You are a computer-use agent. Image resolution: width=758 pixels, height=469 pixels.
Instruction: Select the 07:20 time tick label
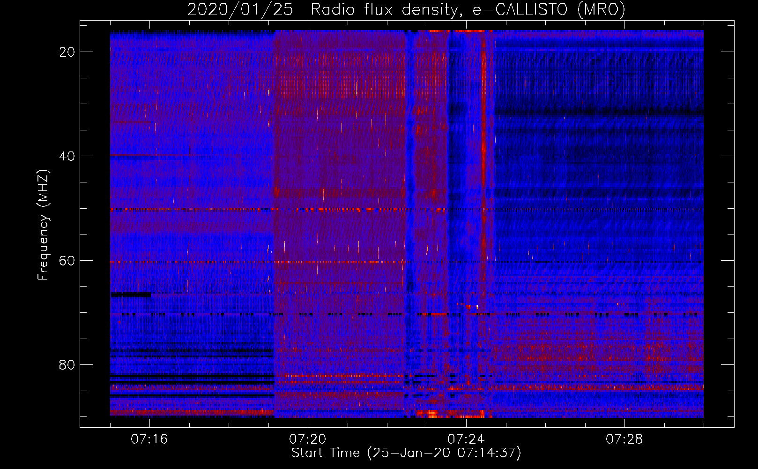pos(307,439)
